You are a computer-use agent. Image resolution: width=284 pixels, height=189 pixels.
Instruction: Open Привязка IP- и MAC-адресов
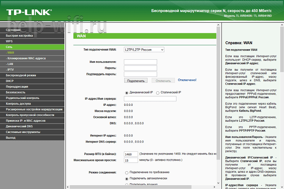pos(32,121)
